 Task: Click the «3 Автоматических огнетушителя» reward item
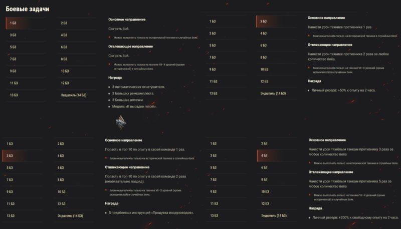pyautogui.click(x=138, y=87)
